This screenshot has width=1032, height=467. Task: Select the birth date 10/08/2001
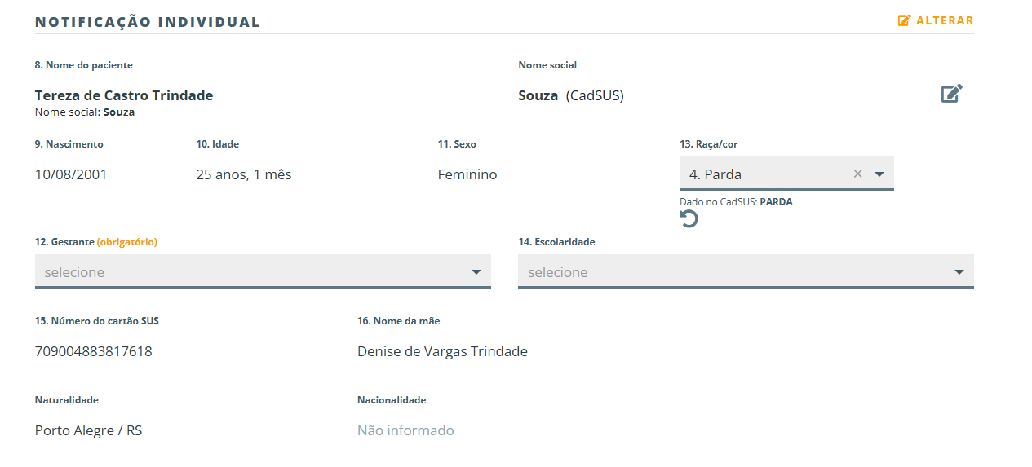point(71,174)
